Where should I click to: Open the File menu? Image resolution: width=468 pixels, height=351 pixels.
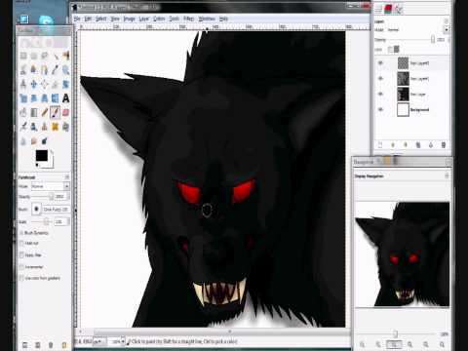pos(77,19)
